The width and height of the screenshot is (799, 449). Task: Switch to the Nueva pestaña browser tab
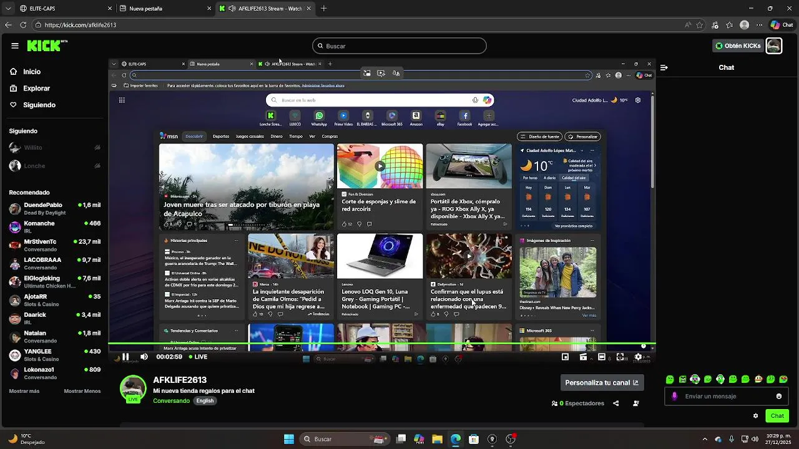[x=165, y=9]
